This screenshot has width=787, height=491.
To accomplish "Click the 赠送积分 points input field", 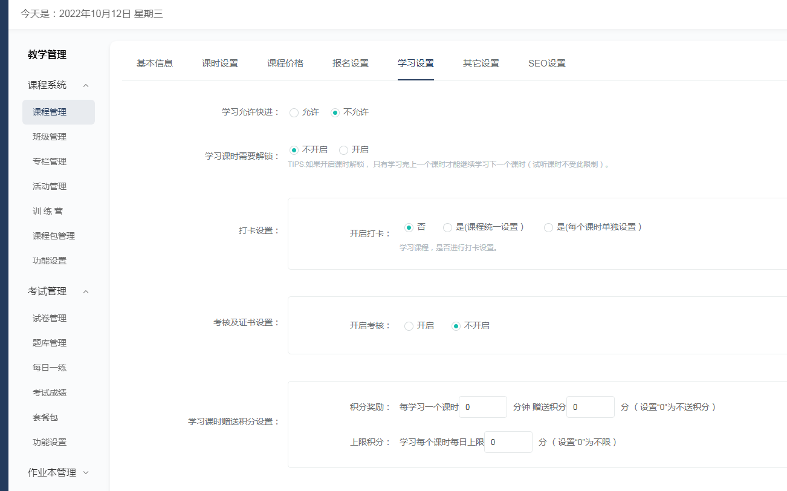I will click(x=591, y=407).
